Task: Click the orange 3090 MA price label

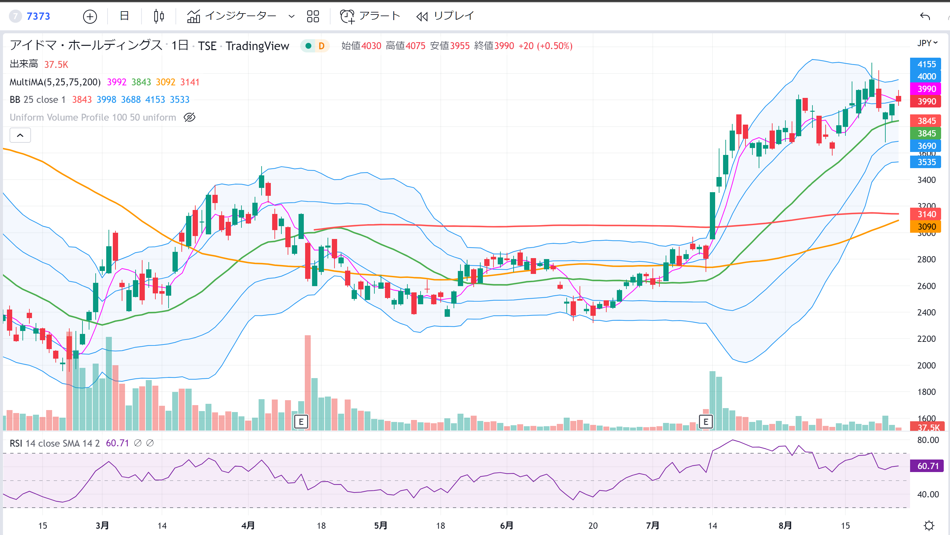Action: tap(926, 226)
